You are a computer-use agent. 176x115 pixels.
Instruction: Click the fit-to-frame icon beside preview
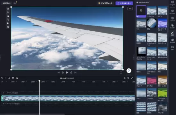[x=8, y=9]
